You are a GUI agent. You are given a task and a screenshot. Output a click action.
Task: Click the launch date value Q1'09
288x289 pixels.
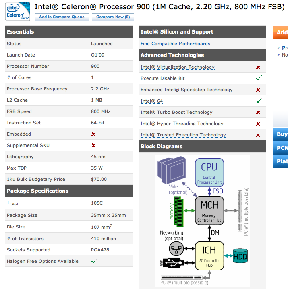pyautogui.click(x=97, y=55)
